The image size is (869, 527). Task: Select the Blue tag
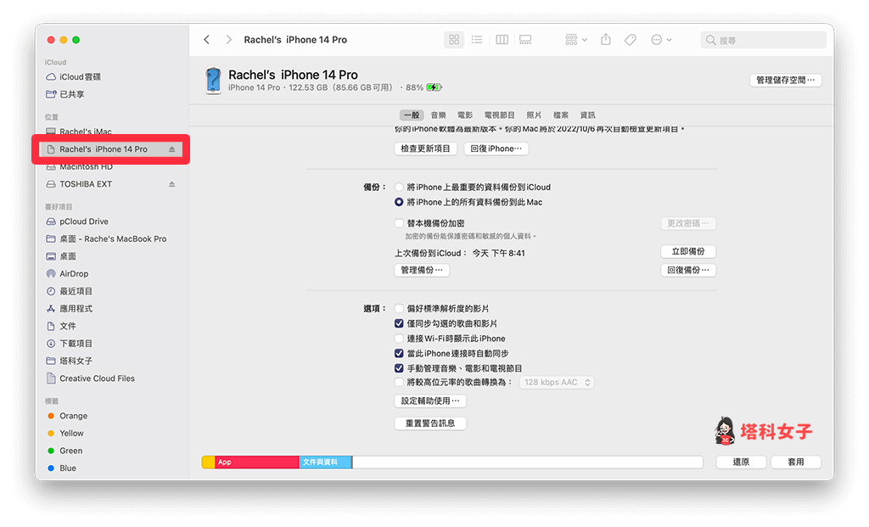click(68, 468)
